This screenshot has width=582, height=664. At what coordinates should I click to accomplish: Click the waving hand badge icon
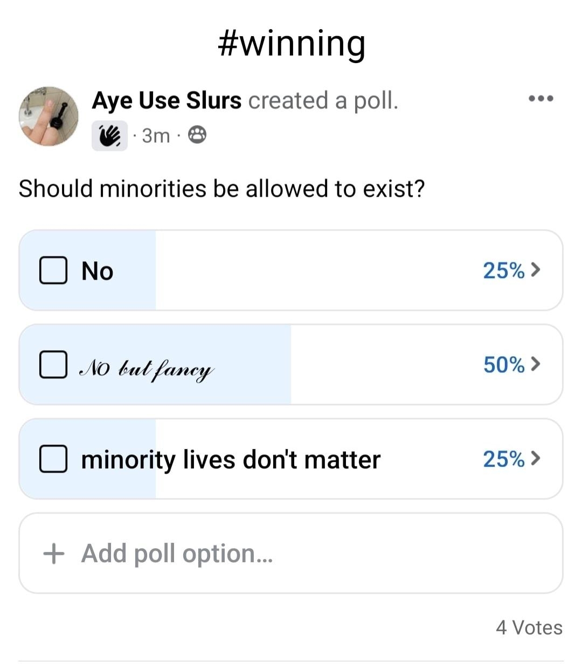click(109, 136)
